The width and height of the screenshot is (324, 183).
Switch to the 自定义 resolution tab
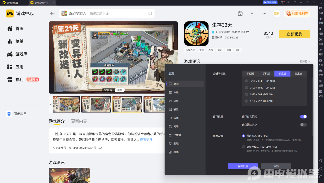point(298,74)
